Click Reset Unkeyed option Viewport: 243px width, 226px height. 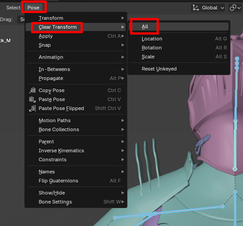[179, 69]
